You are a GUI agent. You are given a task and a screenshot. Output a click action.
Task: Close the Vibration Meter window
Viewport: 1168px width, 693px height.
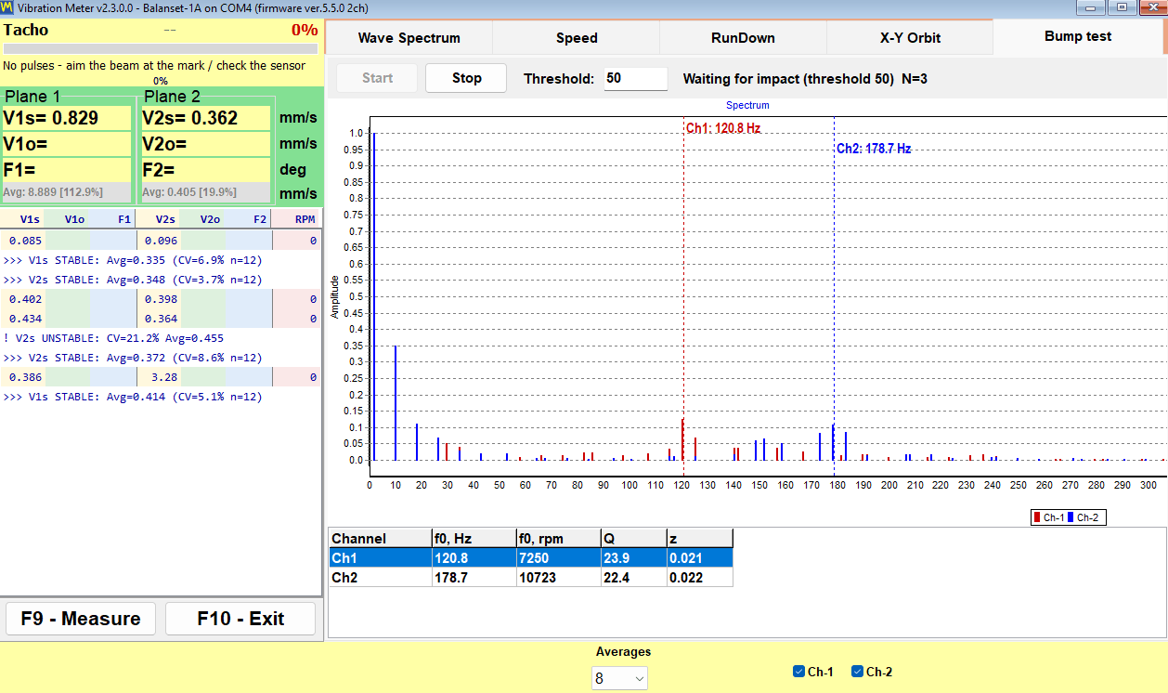1151,7
